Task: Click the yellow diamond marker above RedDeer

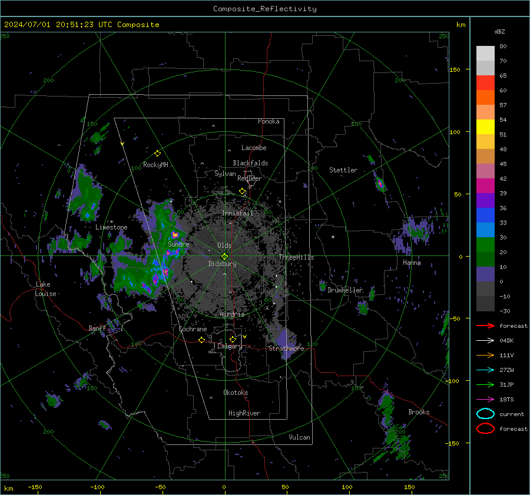Action: 243,191
